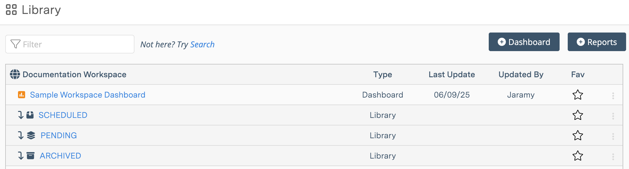629x169 pixels.
Task: Open the PENDING library
Action: pyautogui.click(x=58, y=135)
